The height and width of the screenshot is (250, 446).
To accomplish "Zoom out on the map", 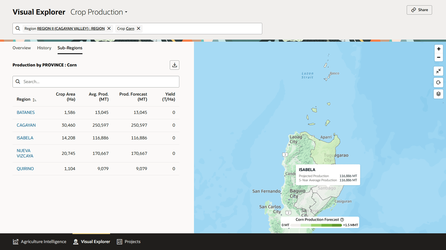I will point(438,57).
